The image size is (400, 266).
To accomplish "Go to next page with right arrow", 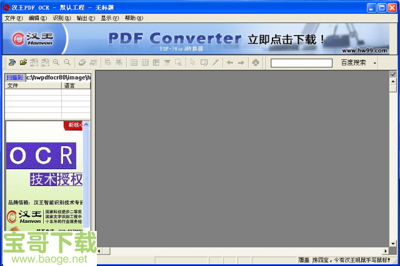I will 241,62.
